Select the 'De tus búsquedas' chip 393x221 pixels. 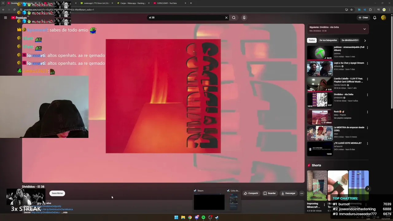(328, 40)
